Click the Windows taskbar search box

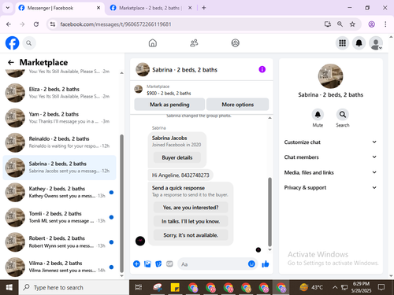point(74,287)
